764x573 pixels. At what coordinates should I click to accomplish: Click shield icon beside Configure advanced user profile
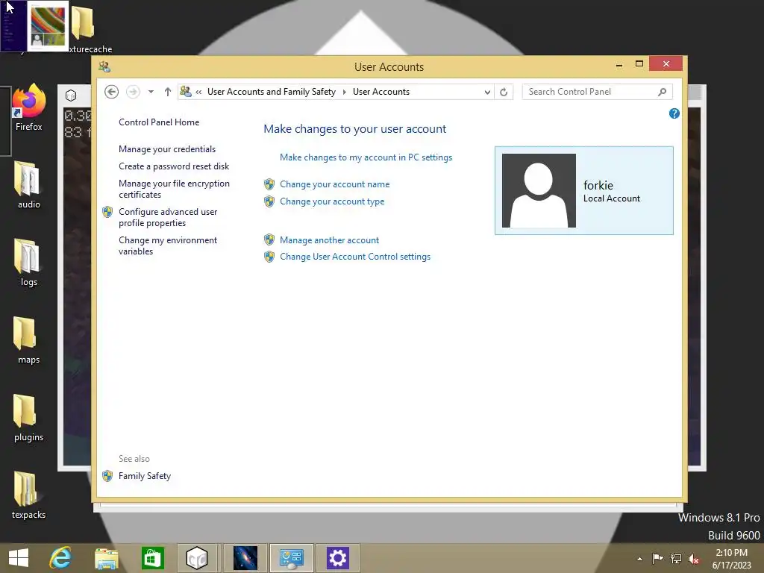[107, 212]
